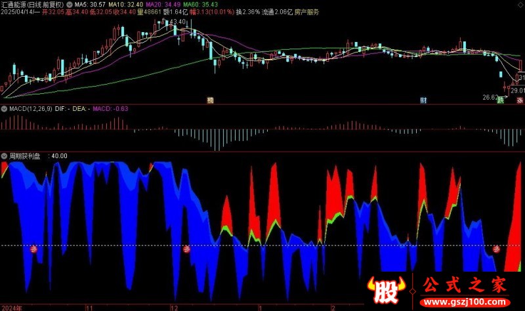This screenshot has height=311, width=525.
Task: Click the 低32.05 low price value
Action: click(101, 12)
